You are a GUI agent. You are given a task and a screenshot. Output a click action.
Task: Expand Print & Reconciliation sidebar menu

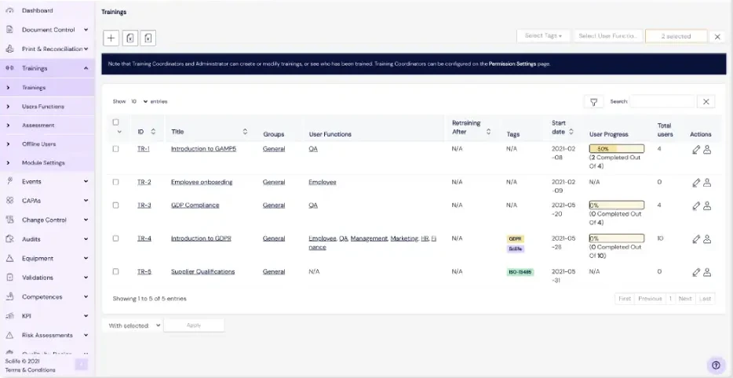[47, 49]
